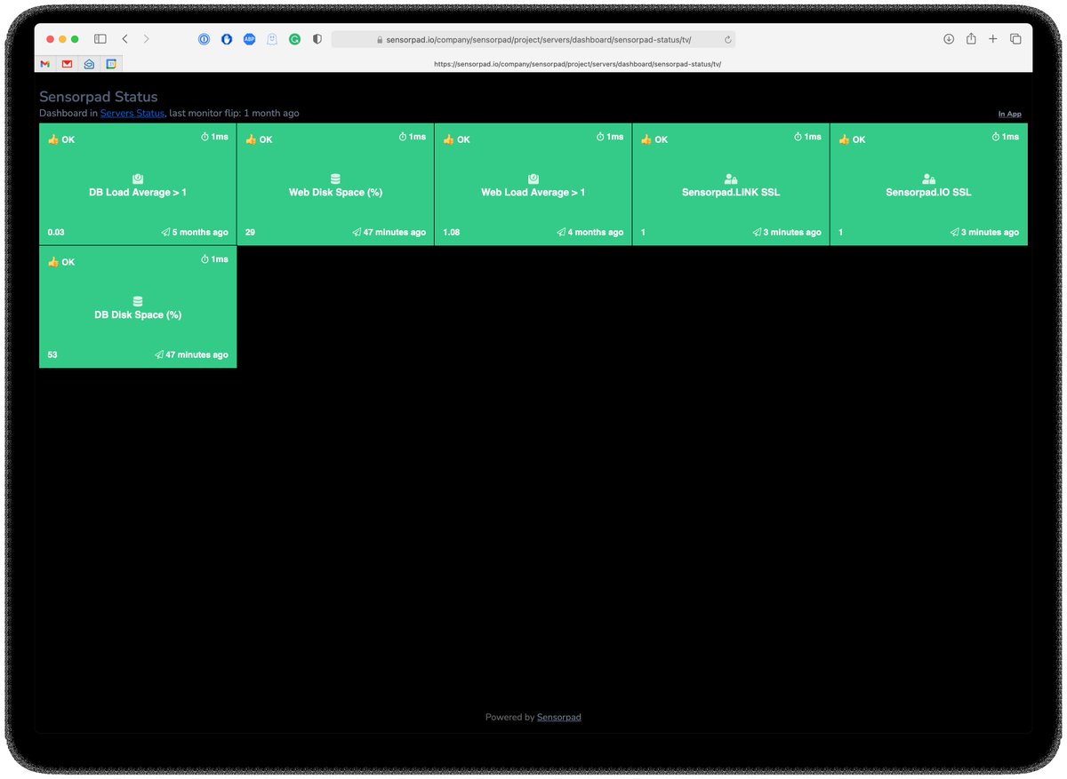Click the certificate icon above Sensorpad.LINK SSL
Viewport: 1067px width, 779px height.
pos(731,179)
